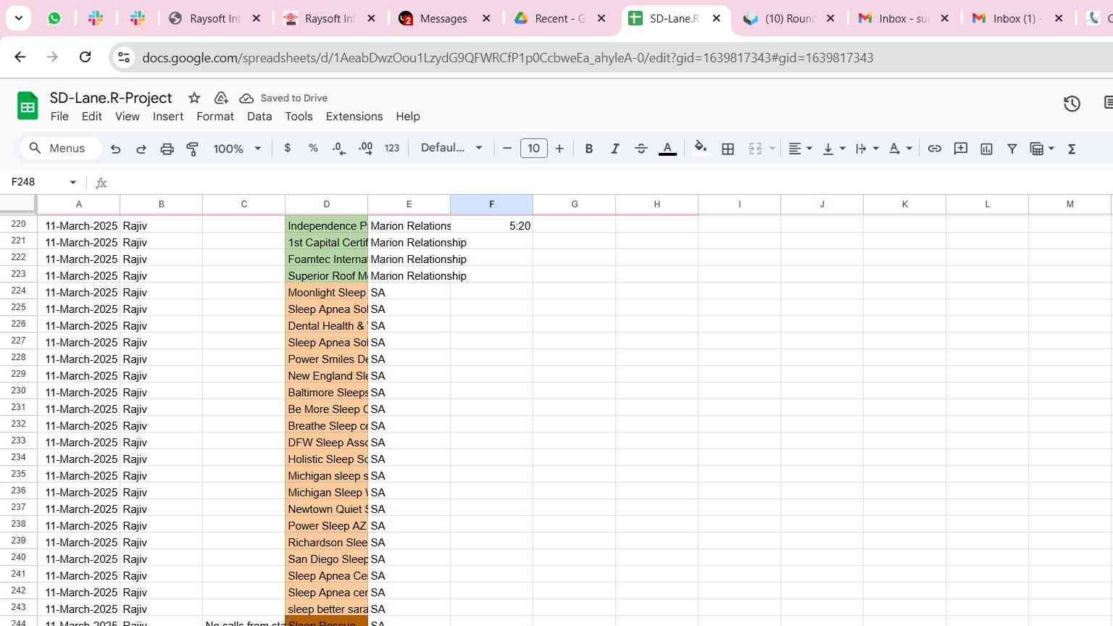Click the document title SD-Lane.R-Project
Image resolution: width=1113 pixels, height=626 pixels.
[x=111, y=98]
